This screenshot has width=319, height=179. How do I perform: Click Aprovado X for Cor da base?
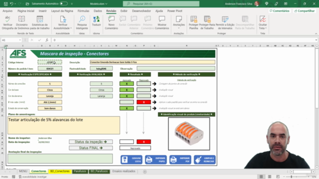pyautogui.click(x=127, y=90)
